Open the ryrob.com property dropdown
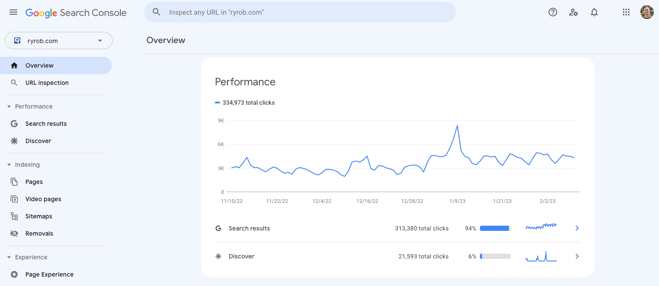This screenshot has width=659, height=286. point(59,41)
